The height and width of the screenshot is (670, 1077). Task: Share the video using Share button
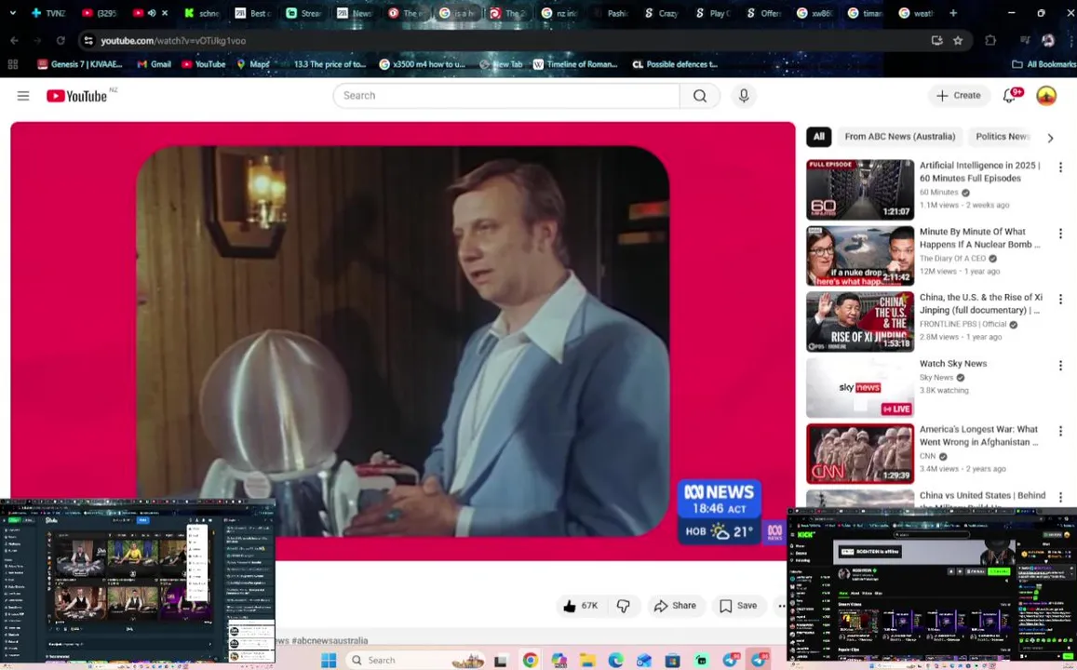676,606
